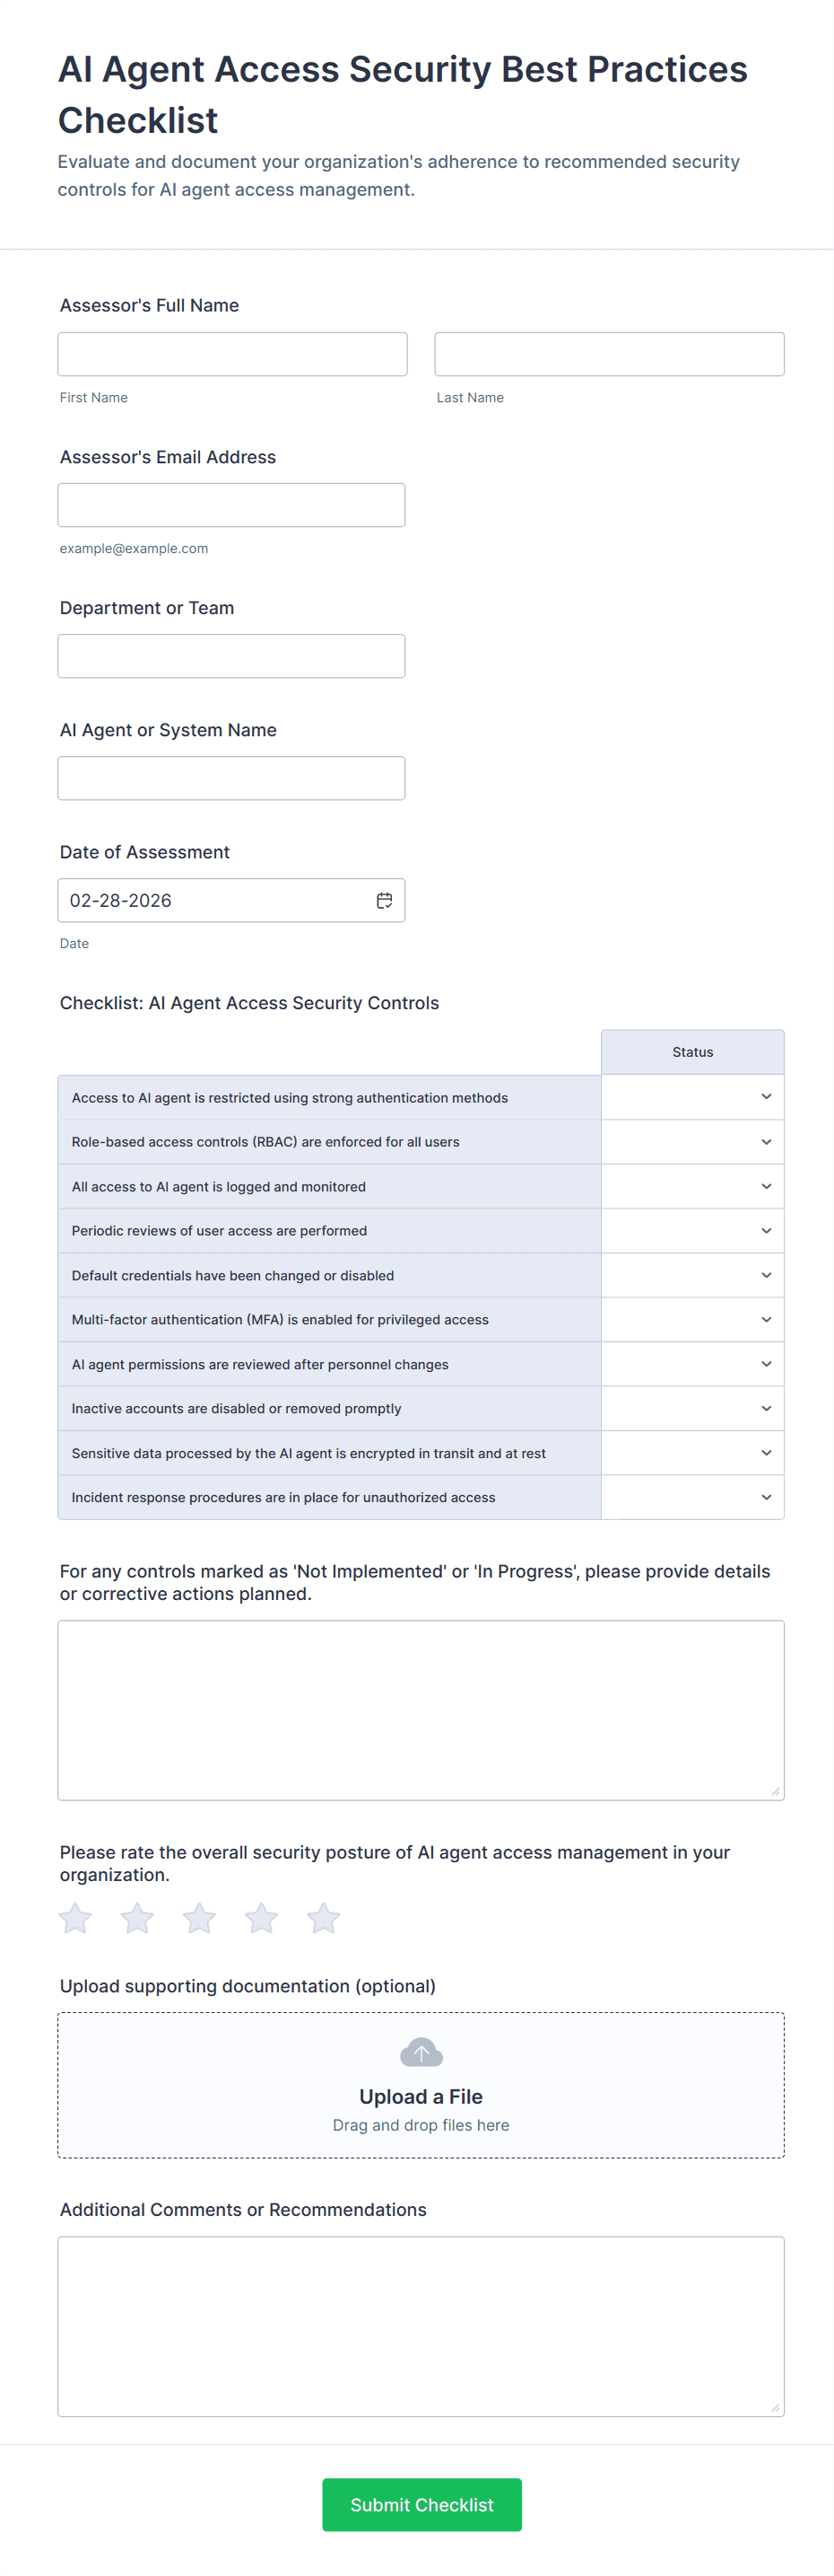Open the calendar date picker icon
Image resolution: width=834 pixels, height=2576 pixels.
point(384,900)
